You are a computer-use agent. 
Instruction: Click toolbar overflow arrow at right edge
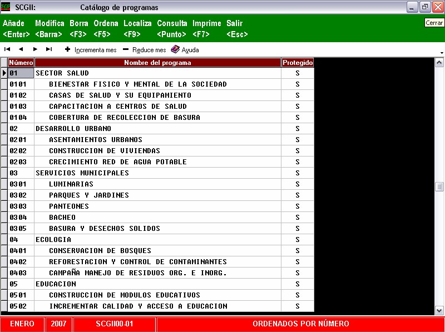point(442,53)
